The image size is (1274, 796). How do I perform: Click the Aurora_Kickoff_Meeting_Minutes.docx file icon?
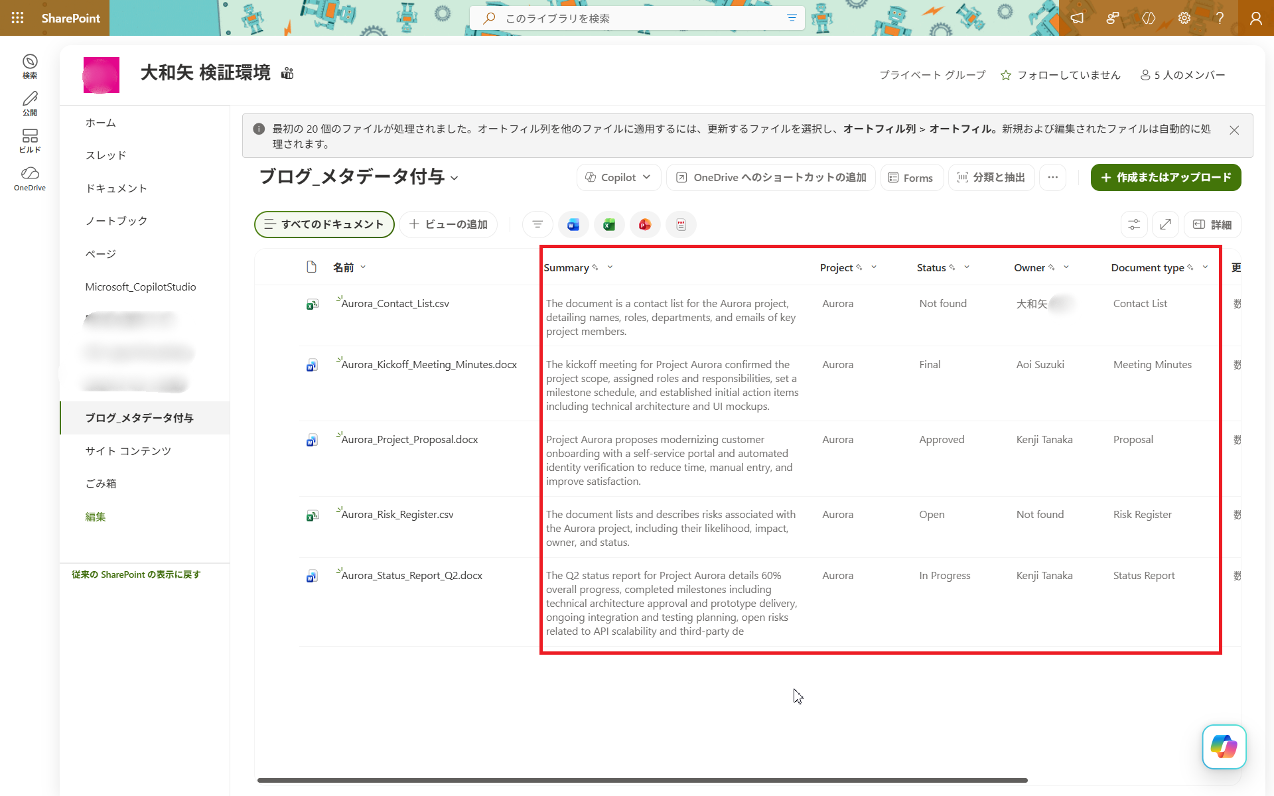312,365
